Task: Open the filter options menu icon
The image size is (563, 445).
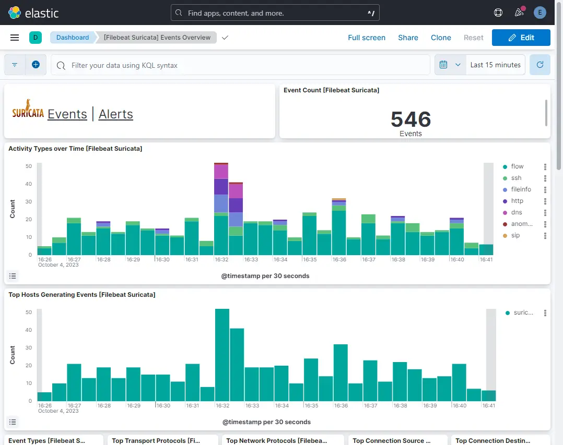Action: point(15,65)
